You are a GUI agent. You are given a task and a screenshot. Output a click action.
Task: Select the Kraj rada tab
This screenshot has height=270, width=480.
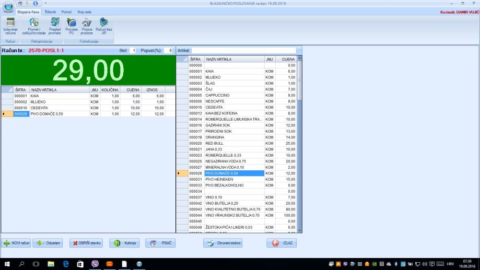click(x=85, y=11)
